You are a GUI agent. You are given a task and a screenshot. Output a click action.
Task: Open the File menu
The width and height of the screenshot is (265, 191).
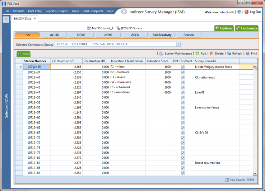(x=7, y=11)
